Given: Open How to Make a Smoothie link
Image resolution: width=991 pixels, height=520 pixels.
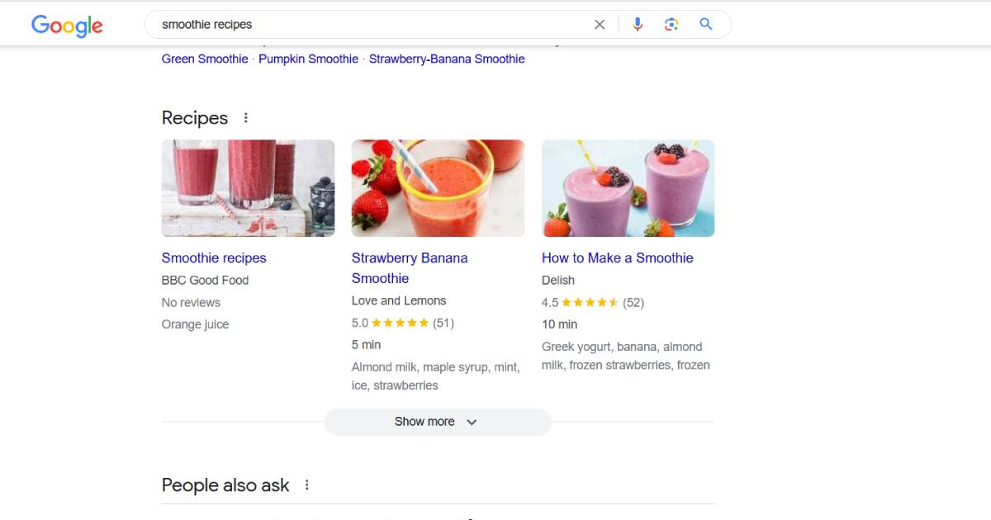Looking at the screenshot, I should [618, 258].
